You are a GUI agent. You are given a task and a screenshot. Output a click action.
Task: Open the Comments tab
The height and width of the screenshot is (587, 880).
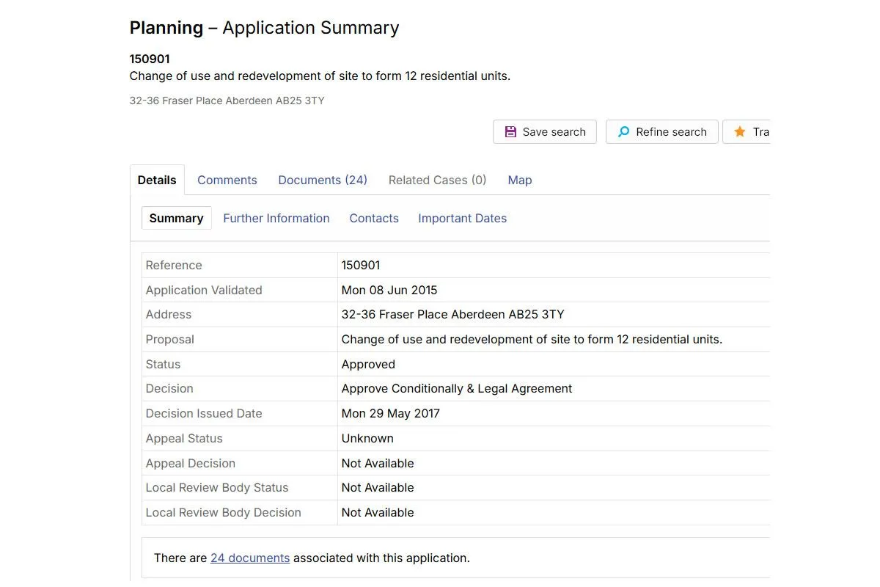[x=227, y=180]
